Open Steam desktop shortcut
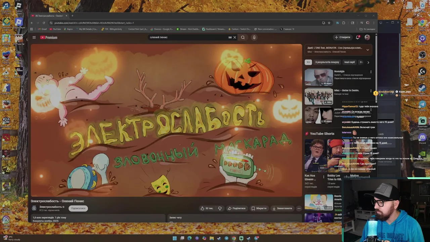Image resolution: width=430 pixels, height=242 pixels. [422, 90]
